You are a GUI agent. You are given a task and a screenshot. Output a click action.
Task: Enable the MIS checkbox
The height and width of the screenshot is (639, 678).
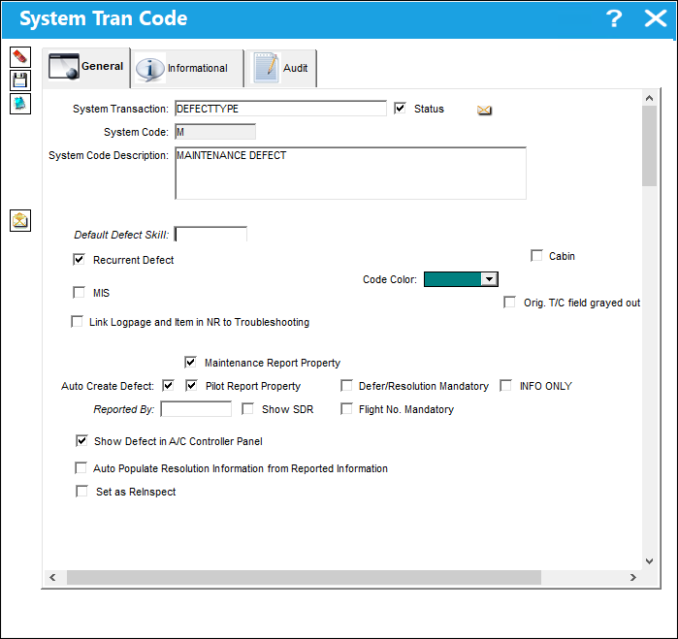[x=80, y=293]
